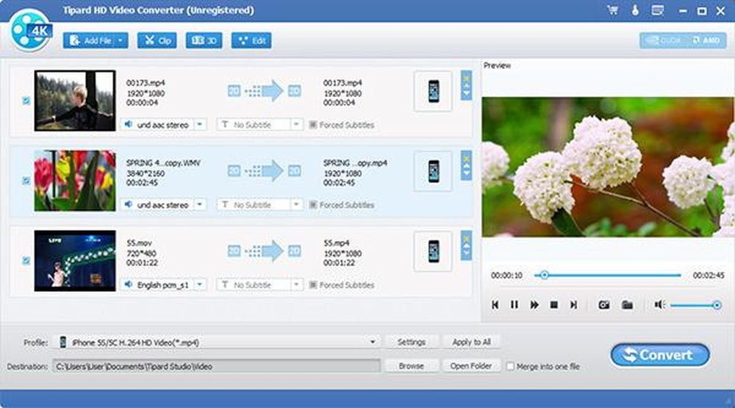Click iPhone output profile icon for 00173.mp4
Screen dimensions: 735x408
(x=433, y=91)
